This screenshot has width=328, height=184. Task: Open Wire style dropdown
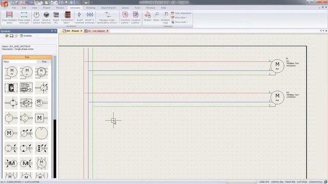[x=179, y=17]
